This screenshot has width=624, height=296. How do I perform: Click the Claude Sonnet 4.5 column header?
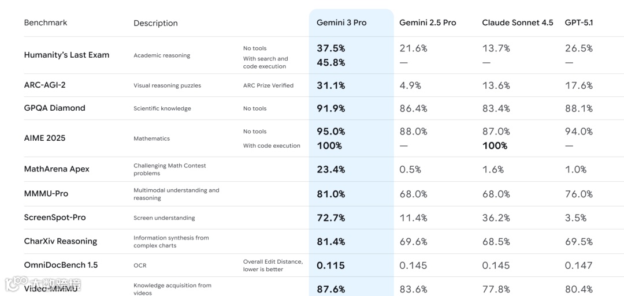point(517,23)
